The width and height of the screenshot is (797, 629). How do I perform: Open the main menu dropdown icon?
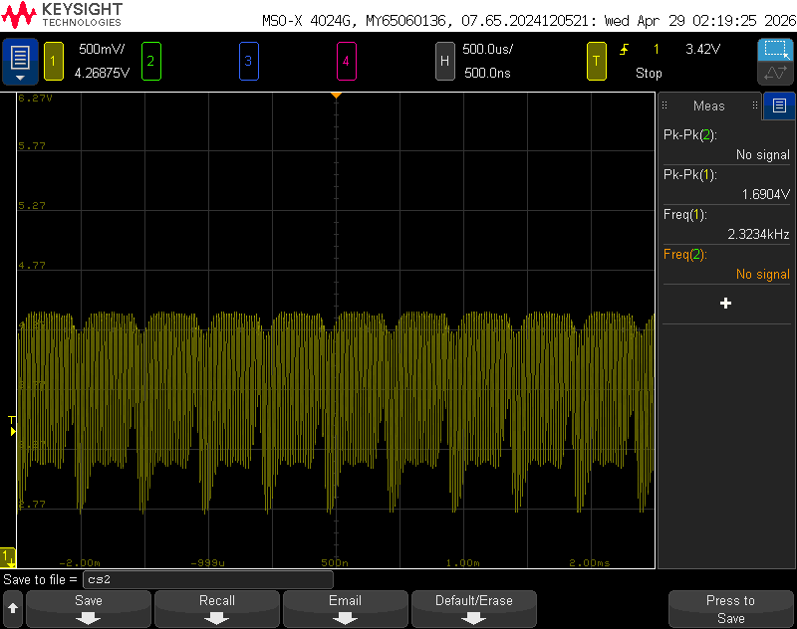pyautogui.click(x=20, y=62)
